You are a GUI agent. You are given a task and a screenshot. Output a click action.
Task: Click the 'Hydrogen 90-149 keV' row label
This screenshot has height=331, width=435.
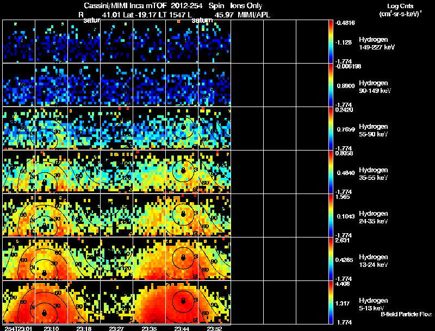[375, 87]
